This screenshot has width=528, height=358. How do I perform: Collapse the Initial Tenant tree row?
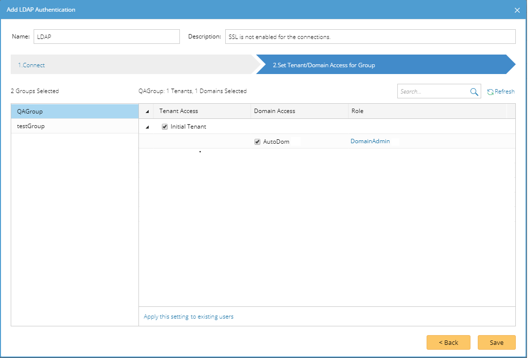click(x=147, y=127)
